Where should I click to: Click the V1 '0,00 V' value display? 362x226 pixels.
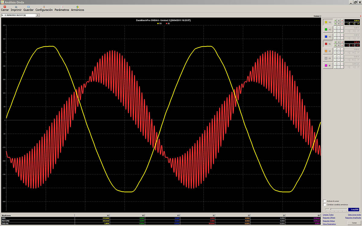(x=352, y=20)
